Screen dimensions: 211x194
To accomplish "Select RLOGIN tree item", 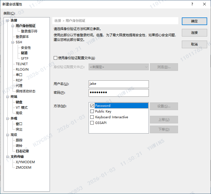I will point(22,69).
